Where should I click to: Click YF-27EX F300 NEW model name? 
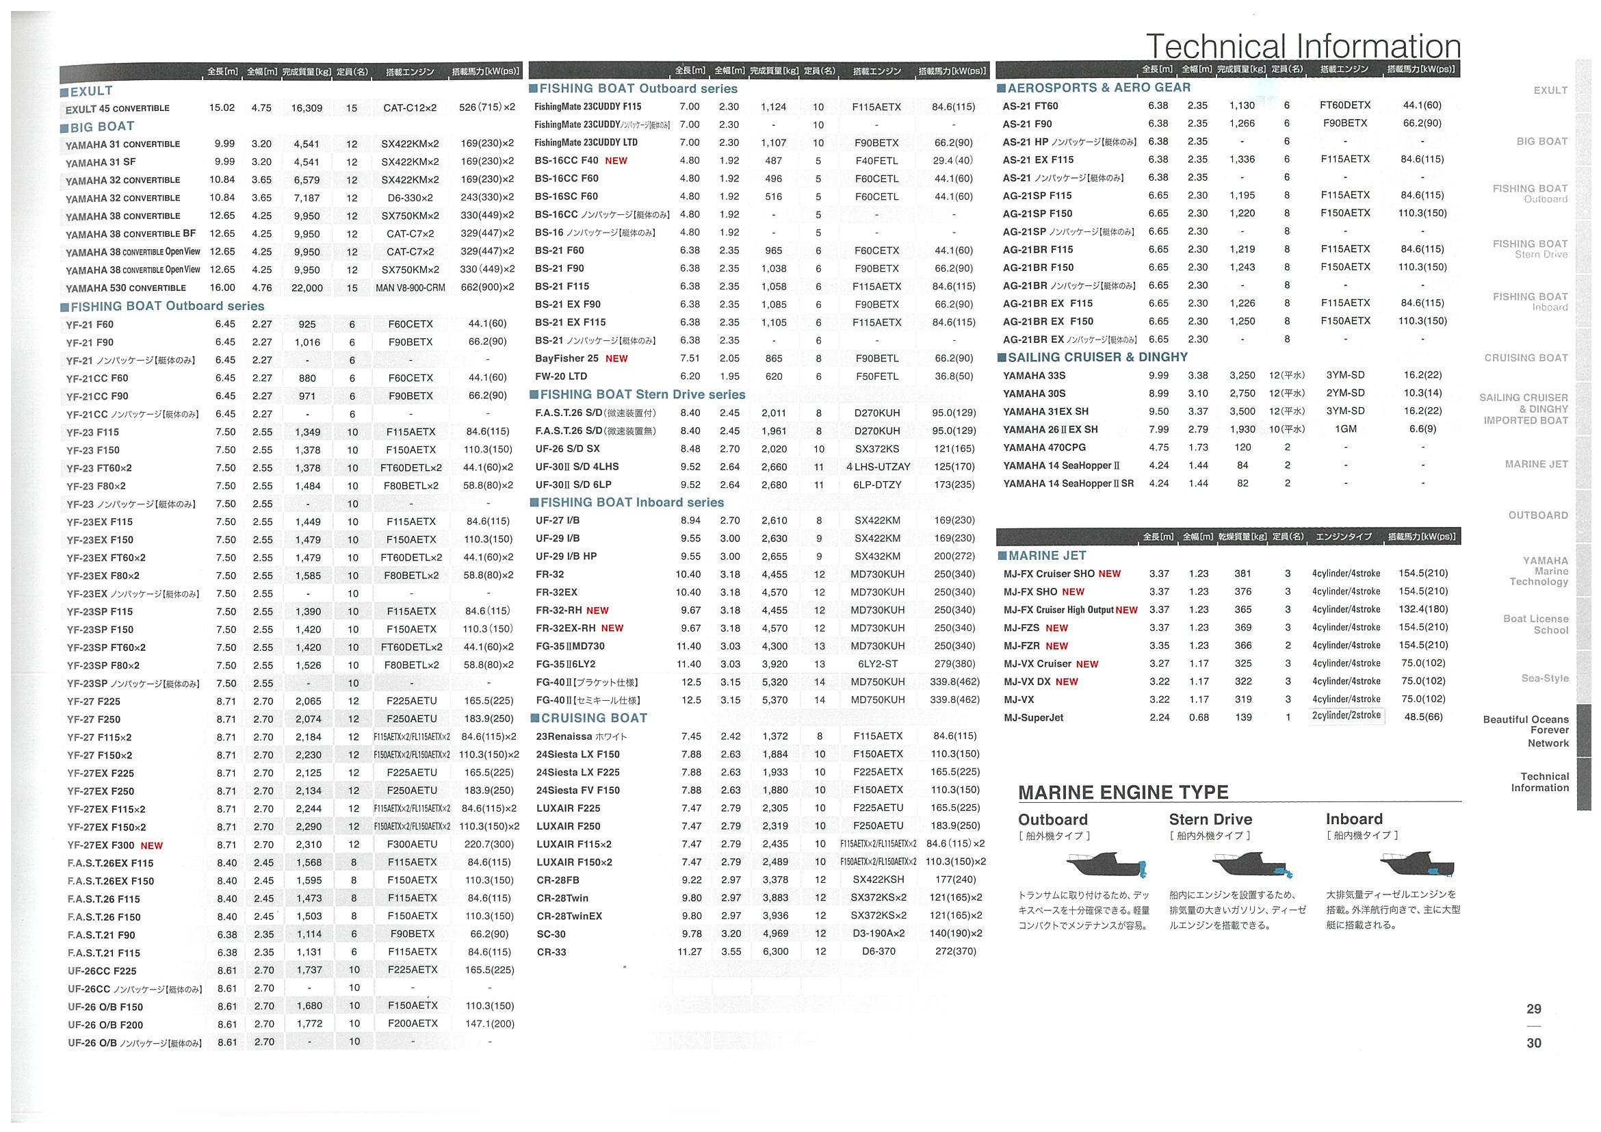[114, 845]
